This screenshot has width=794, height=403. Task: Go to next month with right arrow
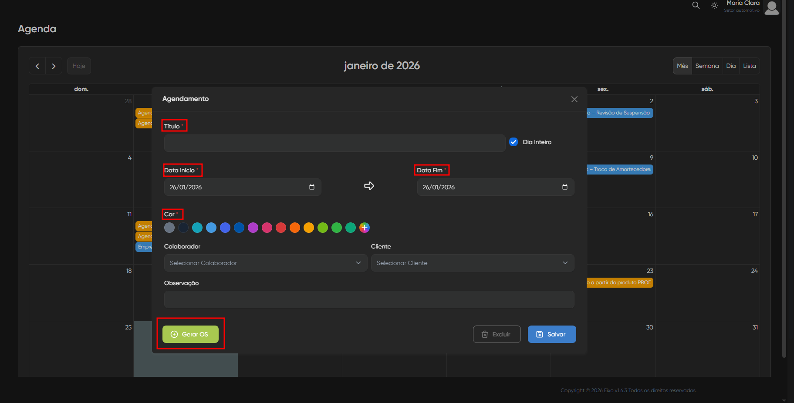pos(54,66)
